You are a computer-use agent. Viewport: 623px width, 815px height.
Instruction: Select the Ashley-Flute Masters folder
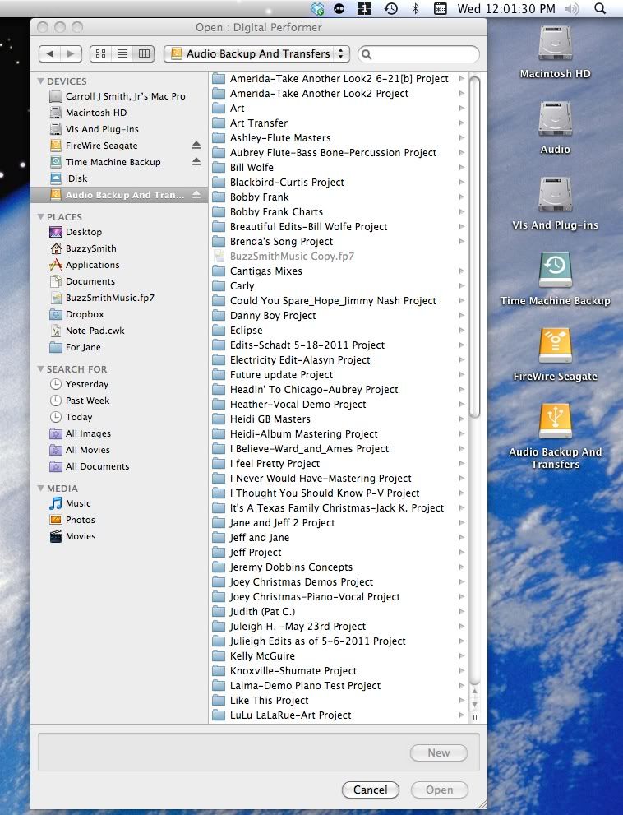point(339,137)
